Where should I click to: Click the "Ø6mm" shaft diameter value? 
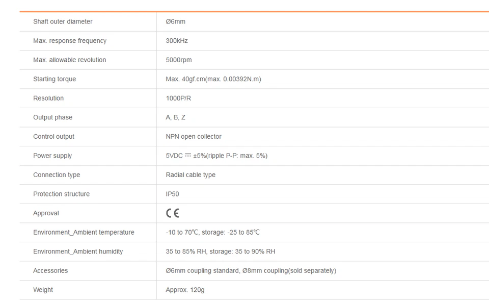(x=175, y=21)
